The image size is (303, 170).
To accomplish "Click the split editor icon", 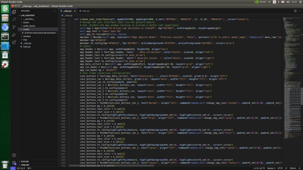I will pyautogui.click(x=295, y=11).
